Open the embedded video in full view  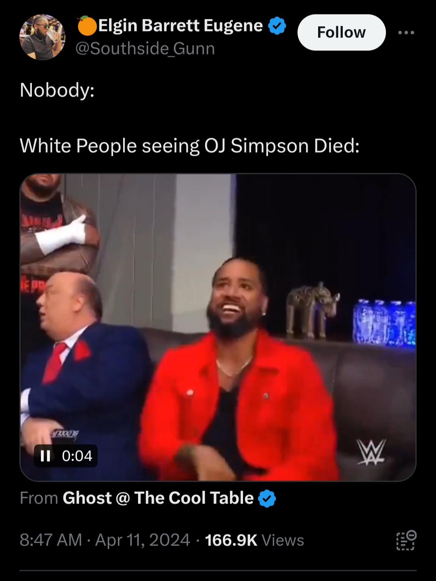218,327
